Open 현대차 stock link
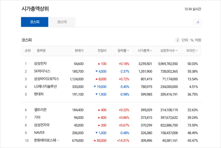The width and height of the screenshot is (221, 148). (39, 94)
